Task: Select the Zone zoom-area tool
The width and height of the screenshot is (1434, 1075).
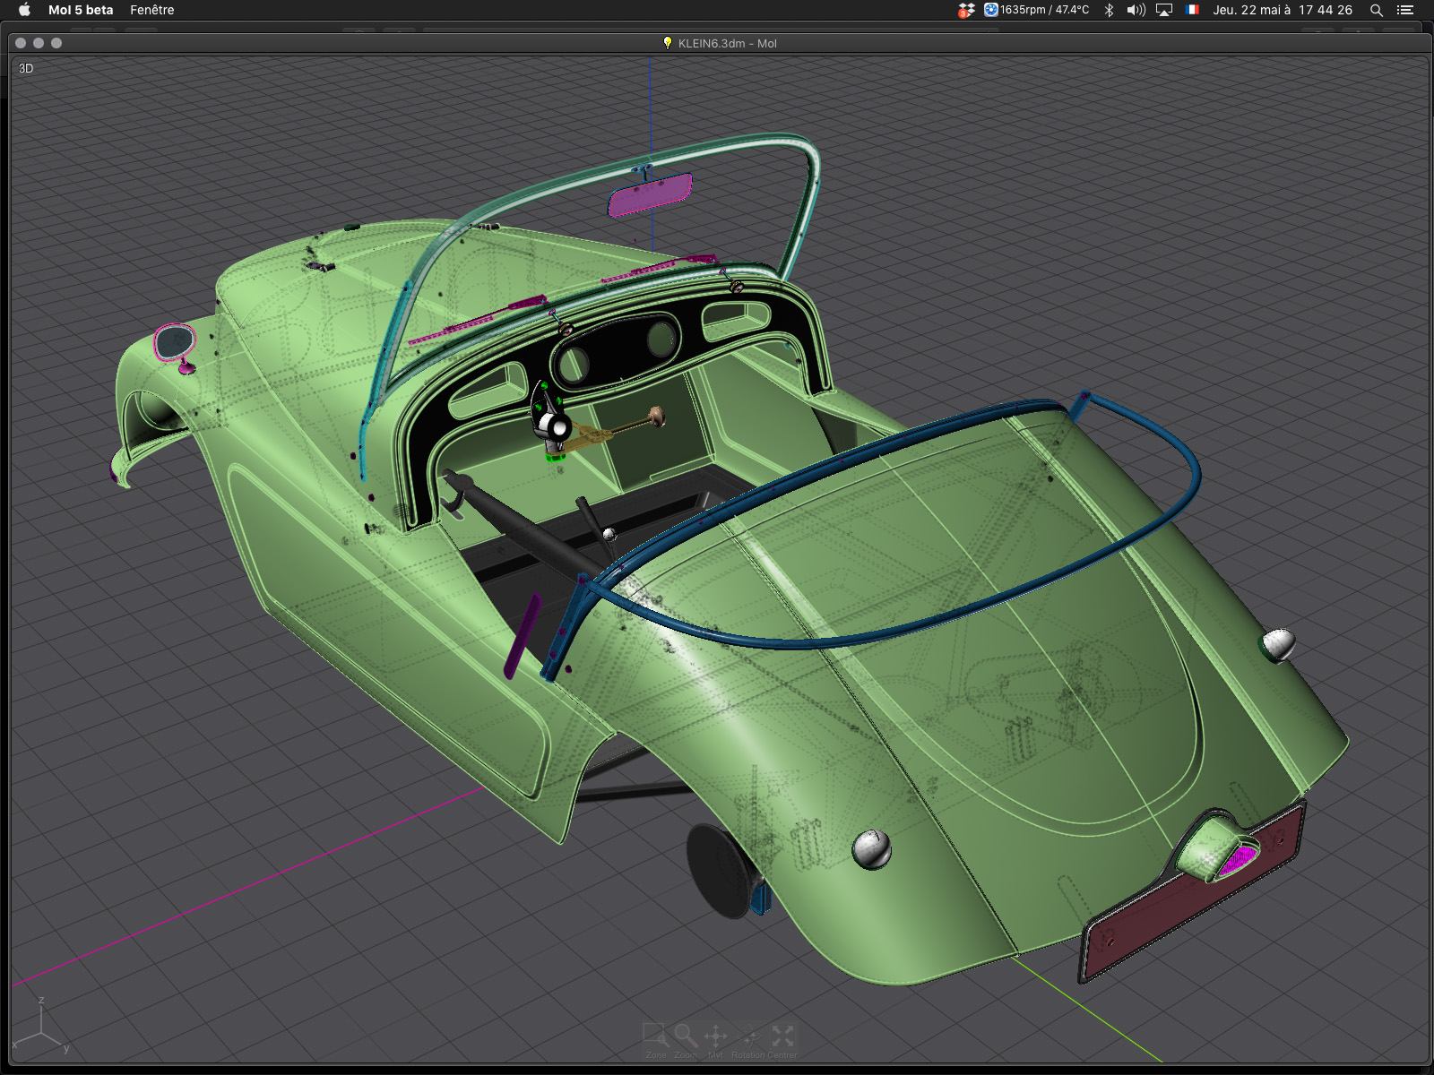Action: [x=656, y=1041]
